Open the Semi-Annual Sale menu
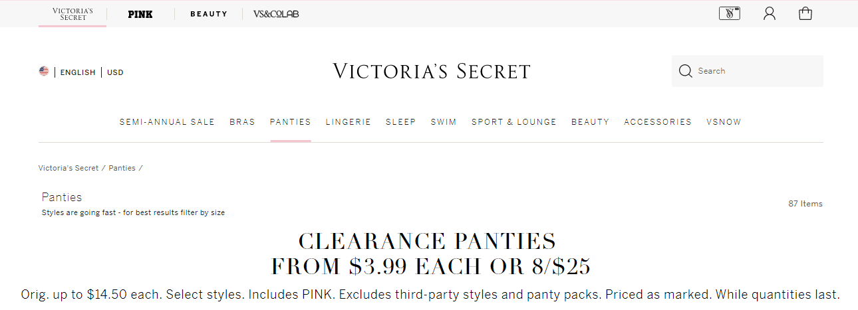 click(x=167, y=122)
